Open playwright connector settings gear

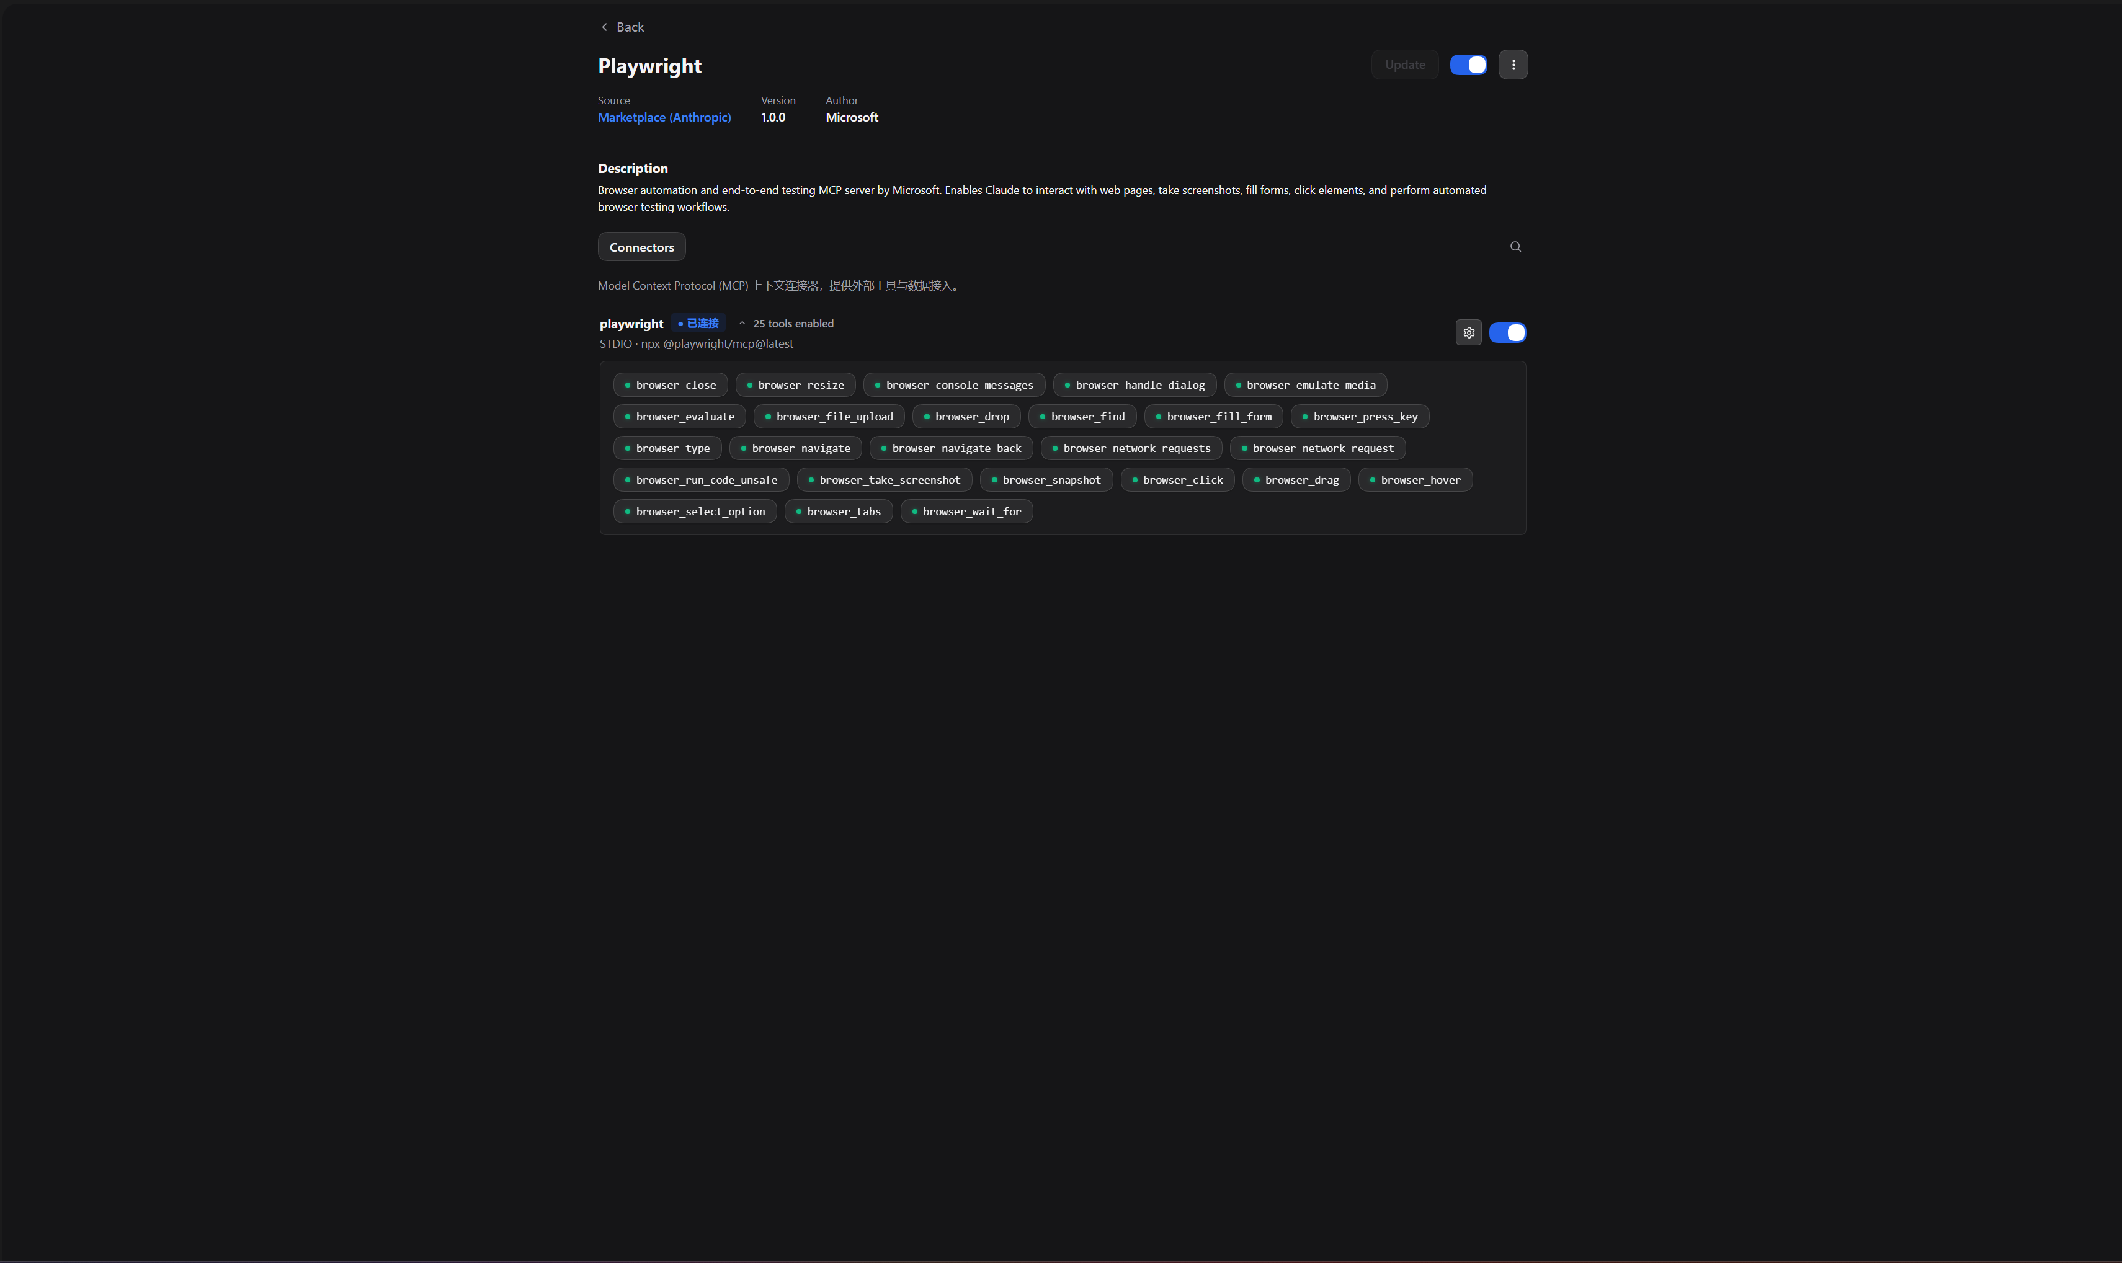click(x=1468, y=333)
